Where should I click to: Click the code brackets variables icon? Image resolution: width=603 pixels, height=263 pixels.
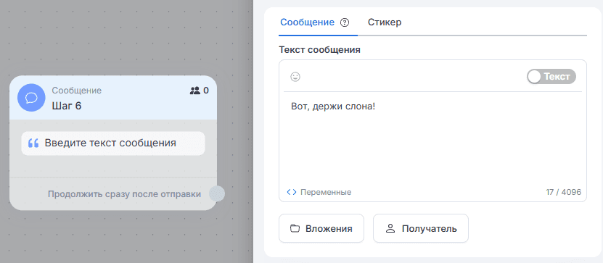point(292,192)
